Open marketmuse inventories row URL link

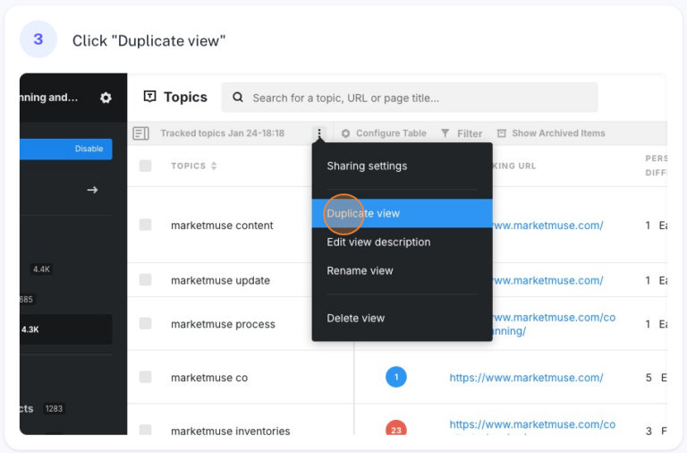coord(532,426)
